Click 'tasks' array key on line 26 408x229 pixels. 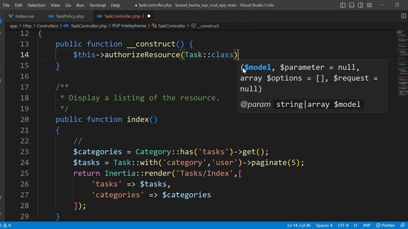tap(106, 184)
